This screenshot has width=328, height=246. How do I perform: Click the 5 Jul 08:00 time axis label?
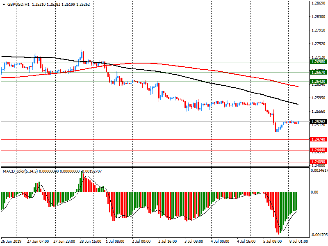[x=273, y=241]
